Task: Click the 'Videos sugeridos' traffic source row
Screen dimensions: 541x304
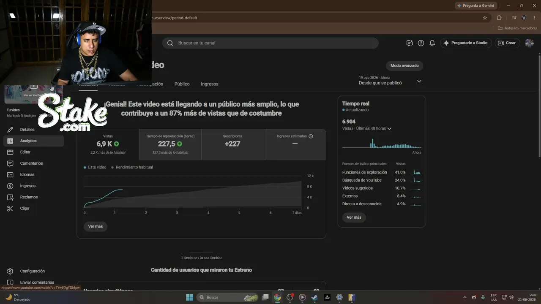Action: coord(382,188)
